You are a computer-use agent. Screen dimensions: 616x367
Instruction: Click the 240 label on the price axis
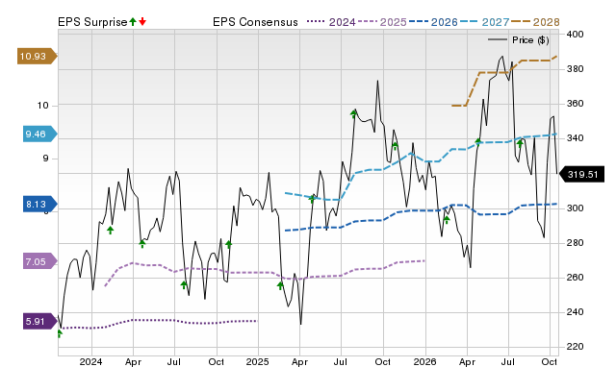coord(575,312)
